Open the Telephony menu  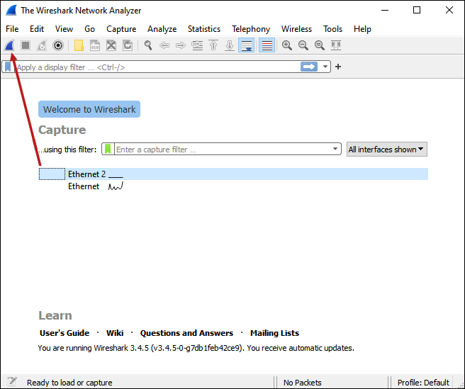251,29
